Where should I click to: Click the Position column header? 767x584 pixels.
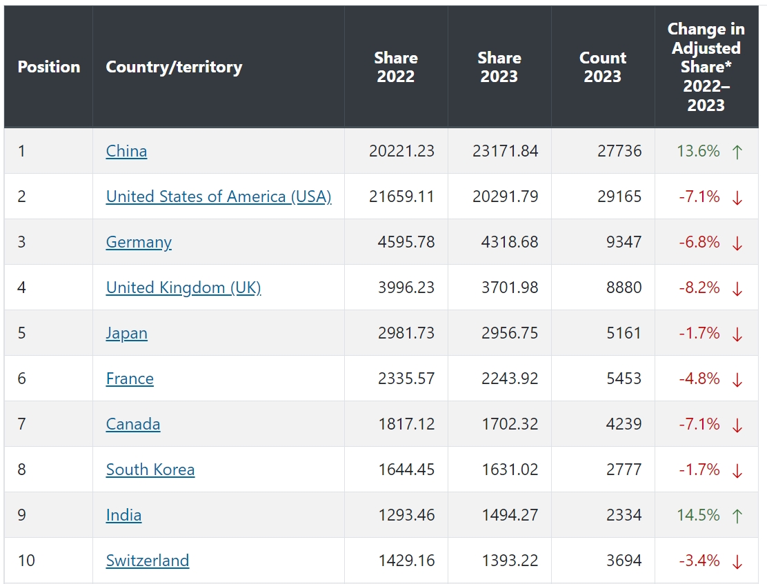(49, 67)
